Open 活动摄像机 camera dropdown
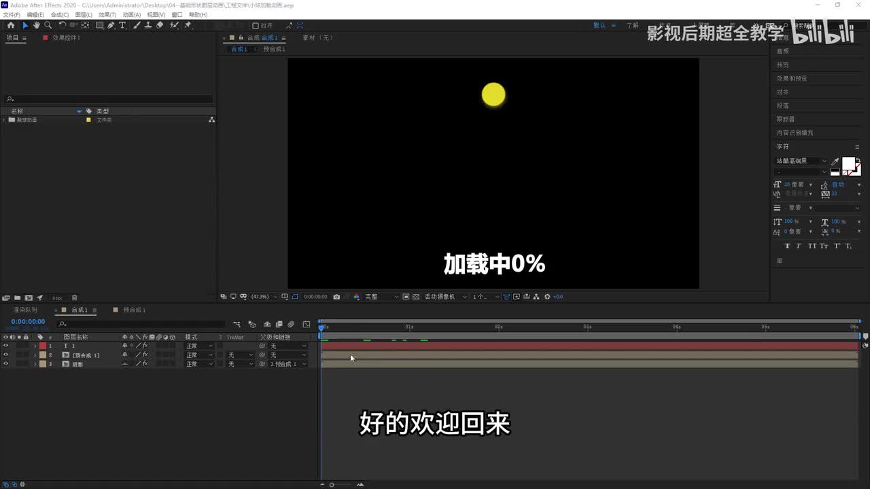 pyautogui.click(x=445, y=297)
